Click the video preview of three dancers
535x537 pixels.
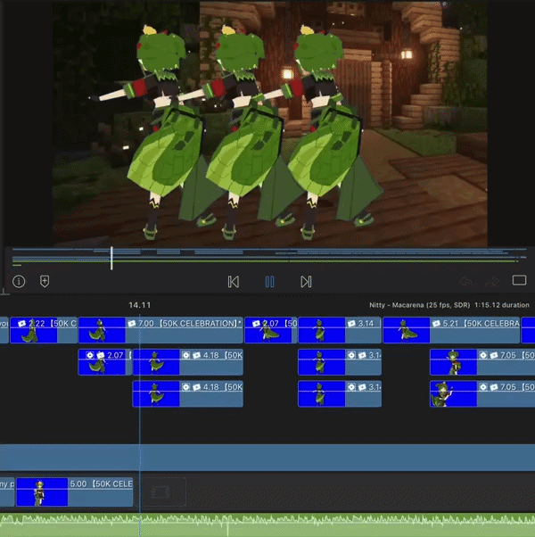(269, 124)
